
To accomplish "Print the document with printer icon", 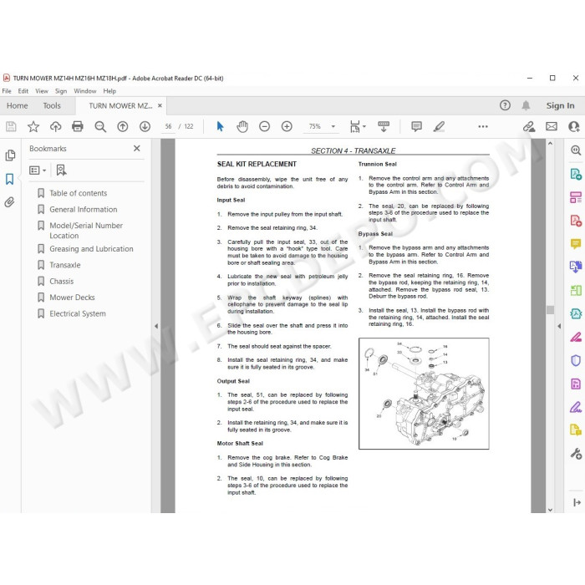I will (x=78, y=127).
